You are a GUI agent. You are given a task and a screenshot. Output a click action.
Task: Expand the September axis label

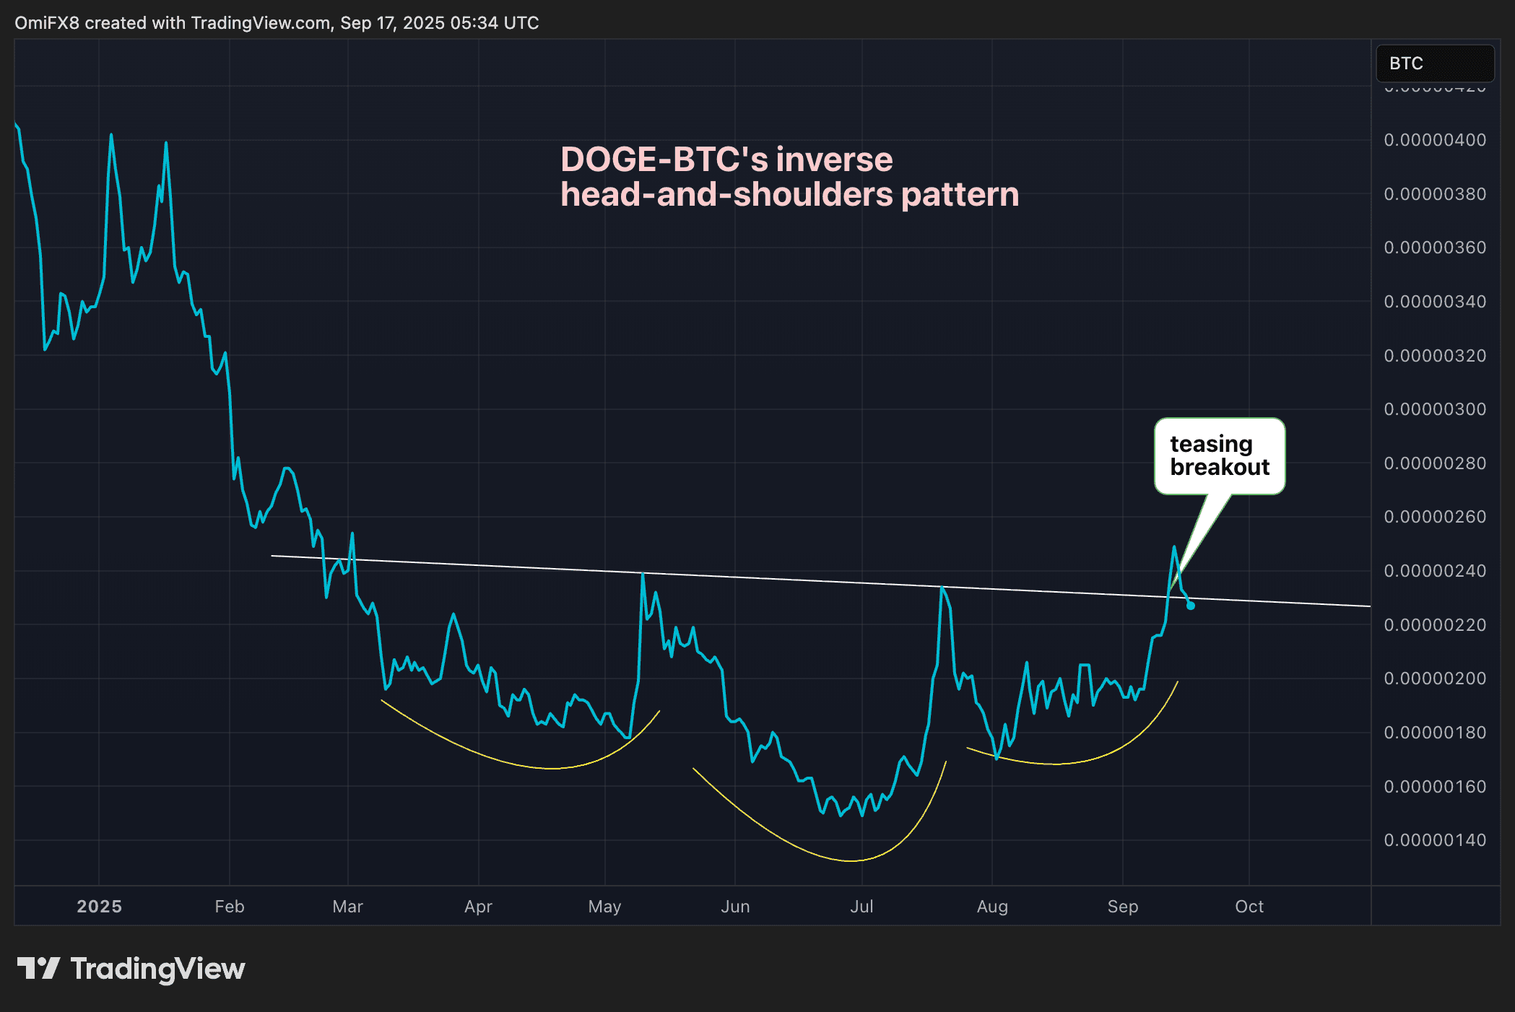(x=1123, y=906)
